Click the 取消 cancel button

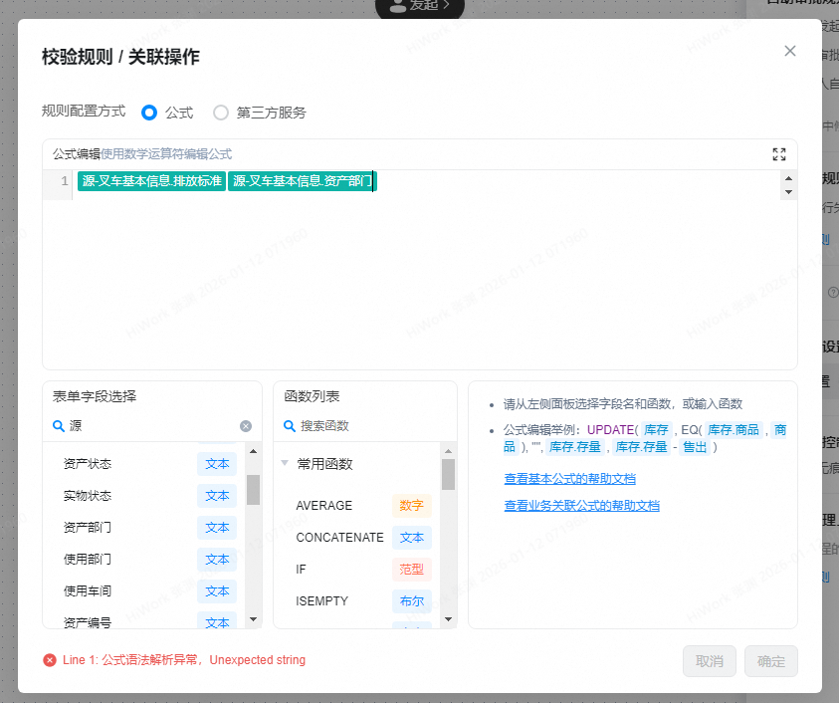pyautogui.click(x=709, y=661)
